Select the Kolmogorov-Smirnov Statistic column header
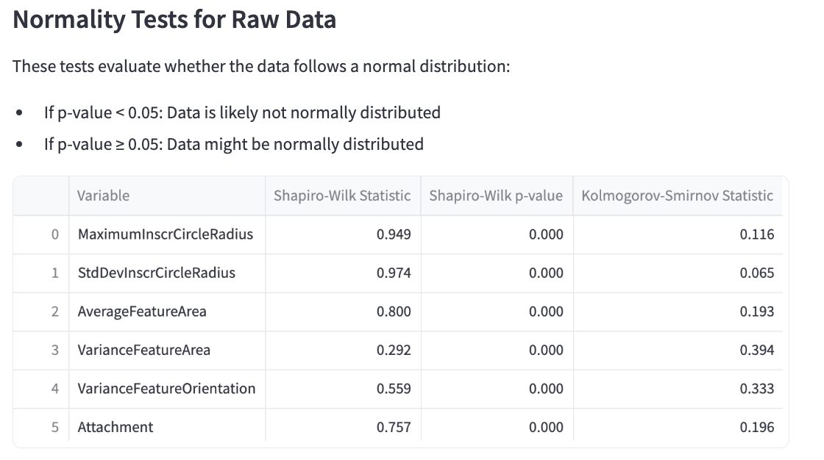824x460 pixels. (x=678, y=196)
